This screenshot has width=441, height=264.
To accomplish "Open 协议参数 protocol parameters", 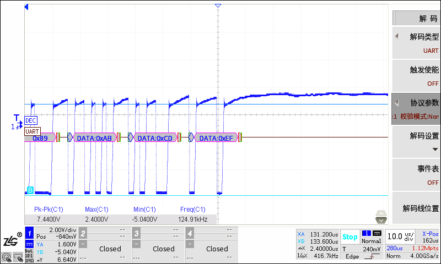I will pyautogui.click(x=416, y=109).
